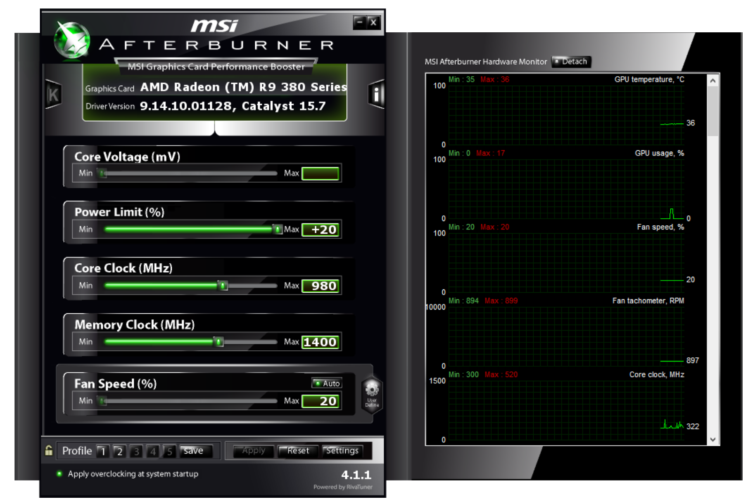Click the Core Clock 980 value field

point(320,286)
